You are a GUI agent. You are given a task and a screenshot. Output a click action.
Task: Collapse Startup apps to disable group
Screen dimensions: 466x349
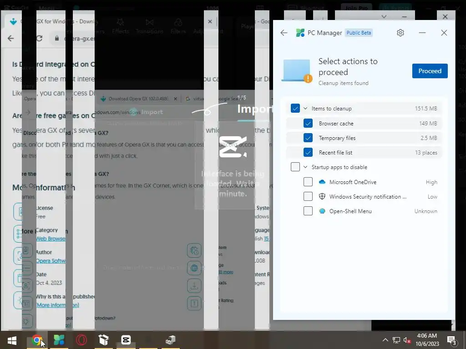305,167
